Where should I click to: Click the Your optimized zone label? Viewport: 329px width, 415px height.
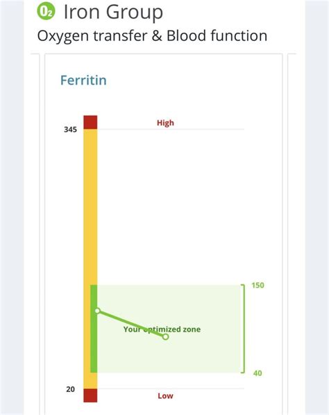click(162, 329)
